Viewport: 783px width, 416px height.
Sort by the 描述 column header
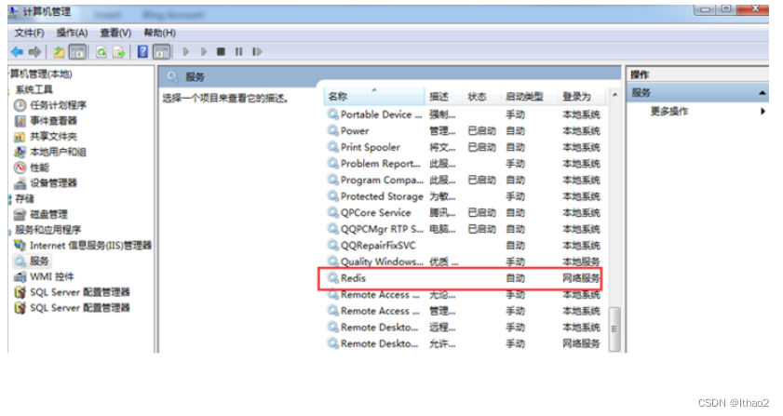tap(443, 97)
